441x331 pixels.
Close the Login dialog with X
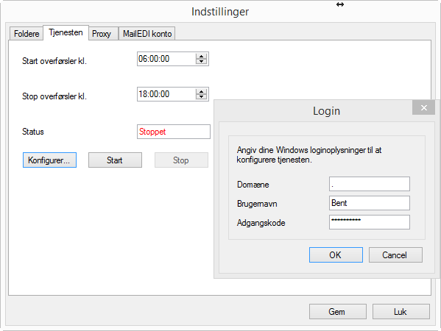tap(423, 107)
